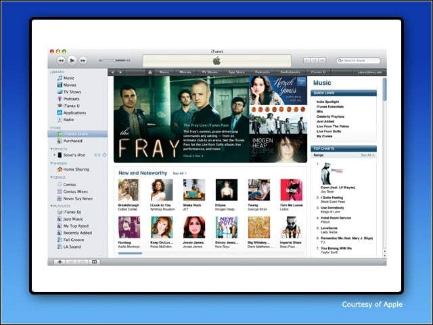Screen dimensions: 433x325
Task: Select Steve's iPod device
Action: click(72, 155)
